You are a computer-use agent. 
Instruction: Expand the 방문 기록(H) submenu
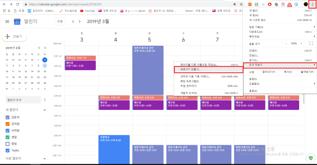tap(280, 27)
